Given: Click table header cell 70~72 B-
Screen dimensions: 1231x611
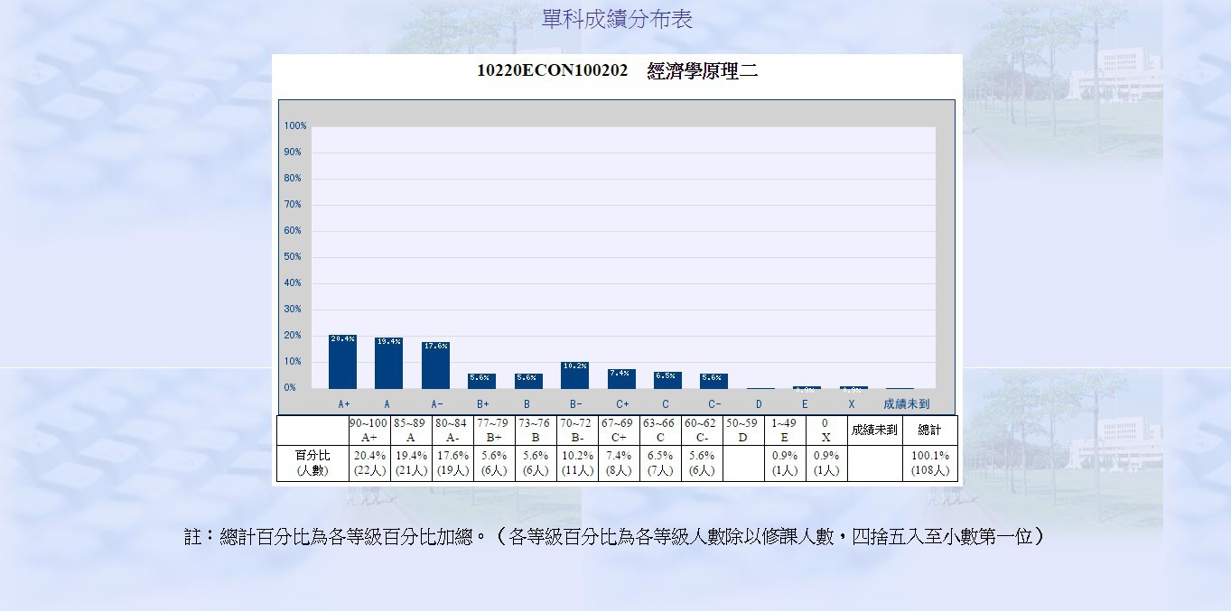Looking at the screenshot, I should [577, 430].
